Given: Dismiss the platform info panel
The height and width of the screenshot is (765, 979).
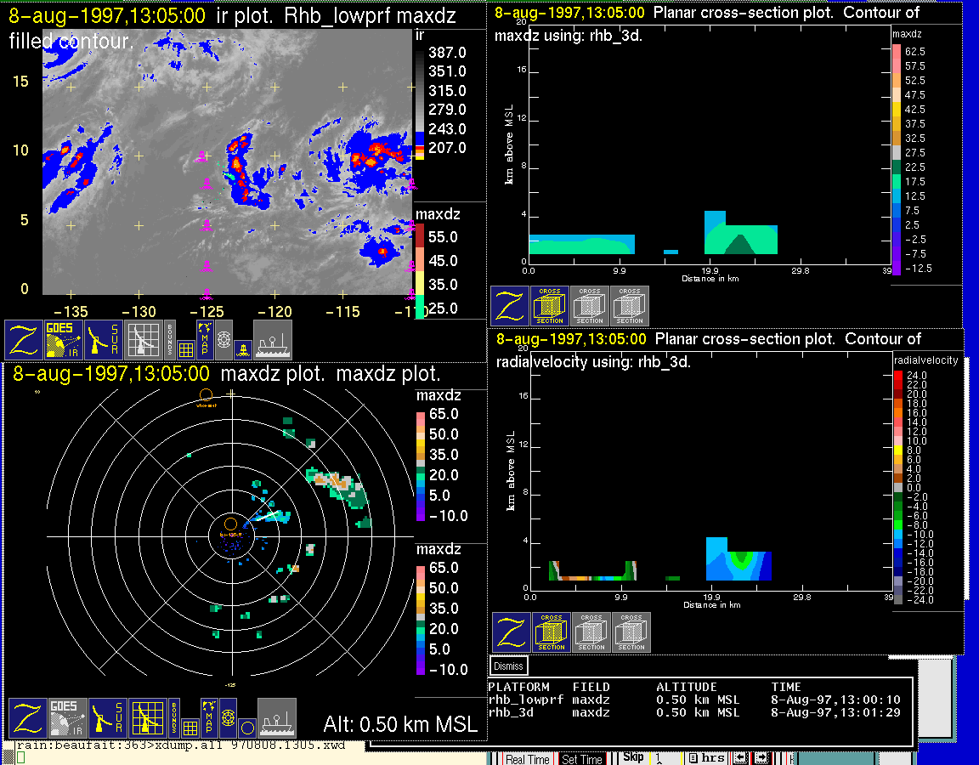Looking at the screenshot, I should pos(508,666).
